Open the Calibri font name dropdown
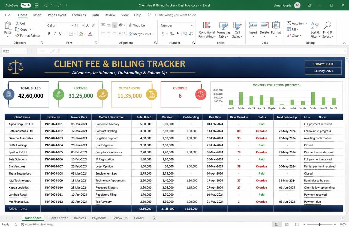The height and width of the screenshot is (227, 349). [x=72, y=25]
